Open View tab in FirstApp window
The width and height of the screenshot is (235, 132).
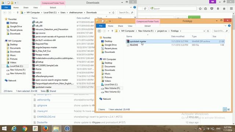130,26
